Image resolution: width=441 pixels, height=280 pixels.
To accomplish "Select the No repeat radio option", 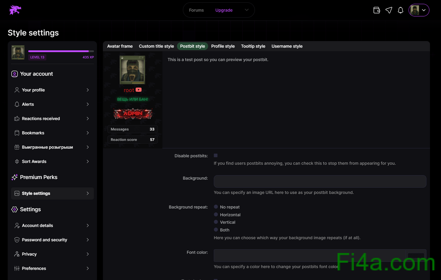I will [216, 207].
